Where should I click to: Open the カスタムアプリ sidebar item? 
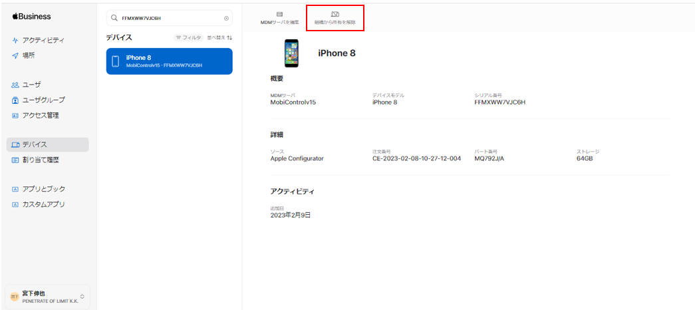tap(38, 204)
